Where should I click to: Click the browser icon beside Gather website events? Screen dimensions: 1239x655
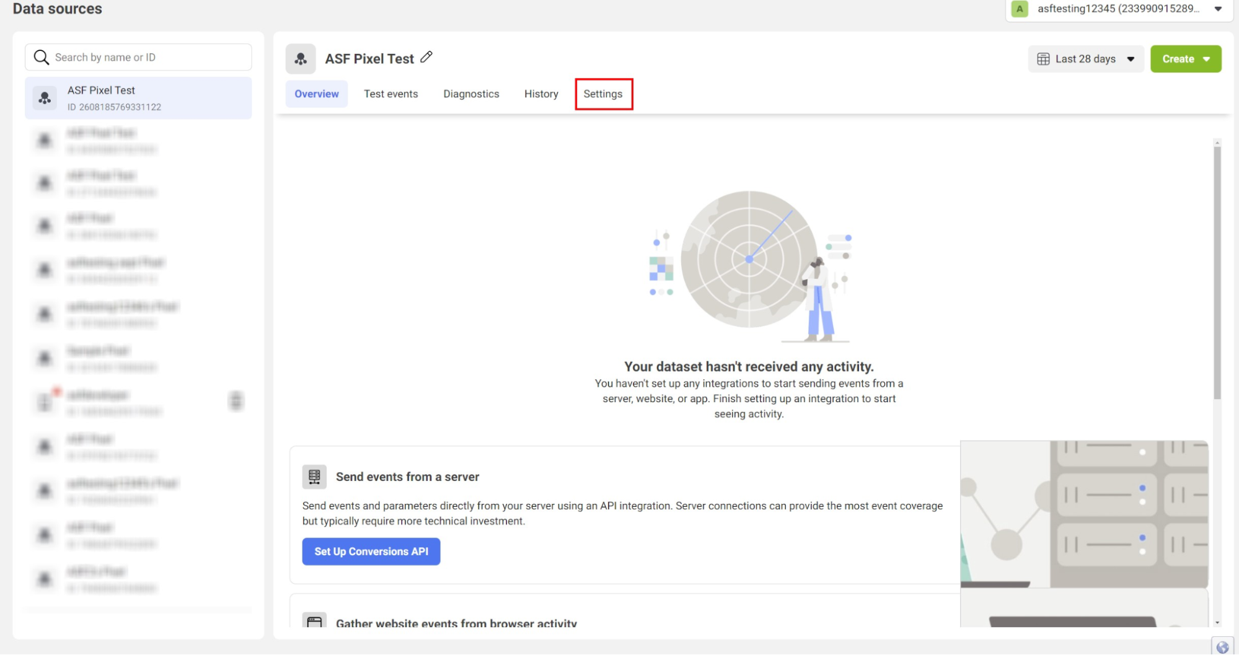tap(314, 622)
